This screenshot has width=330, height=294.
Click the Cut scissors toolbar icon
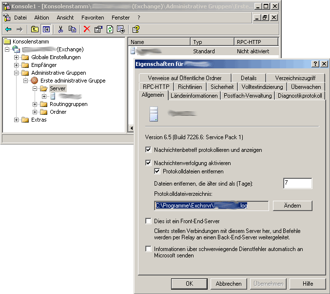pos(61,29)
